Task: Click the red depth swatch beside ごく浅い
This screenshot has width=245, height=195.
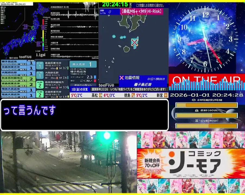Action: [x=95, y=81]
